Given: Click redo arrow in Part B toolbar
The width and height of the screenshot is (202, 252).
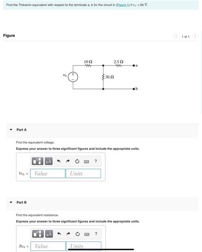Looking at the screenshot, I should click(x=68, y=234).
